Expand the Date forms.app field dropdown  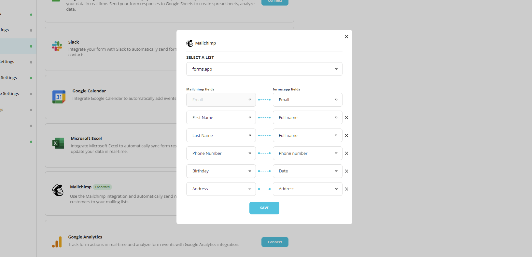[307, 171]
